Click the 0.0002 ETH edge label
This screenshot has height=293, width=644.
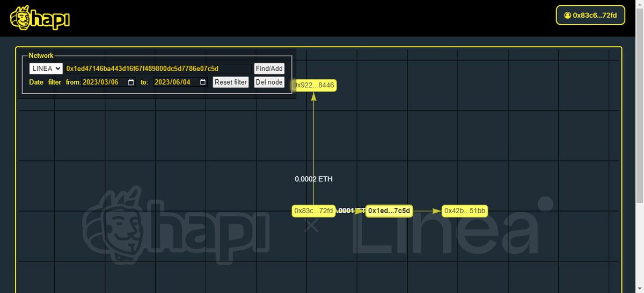[313, 179]
